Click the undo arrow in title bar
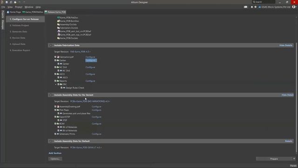 coord(20,2)
